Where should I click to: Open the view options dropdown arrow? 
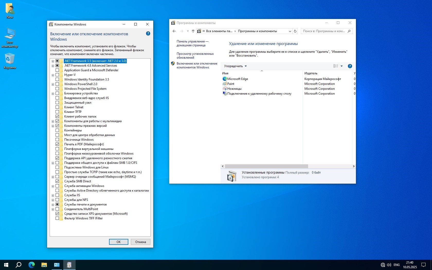point(341,66)
